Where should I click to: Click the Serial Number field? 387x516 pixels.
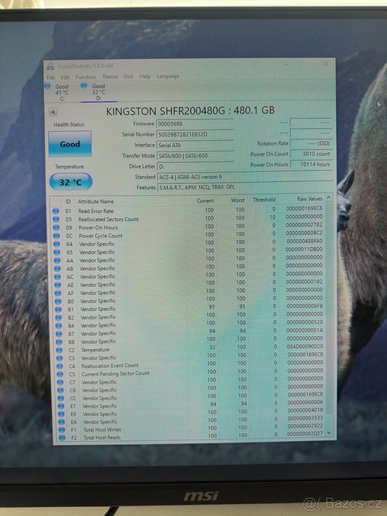(x=195, y=135)
